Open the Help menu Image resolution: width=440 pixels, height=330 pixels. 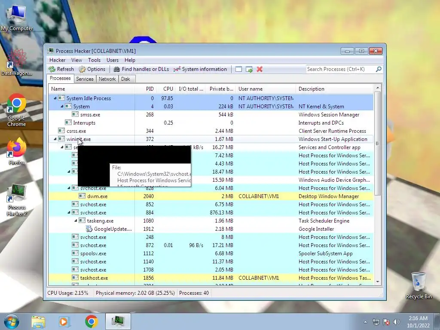point(130,60)
